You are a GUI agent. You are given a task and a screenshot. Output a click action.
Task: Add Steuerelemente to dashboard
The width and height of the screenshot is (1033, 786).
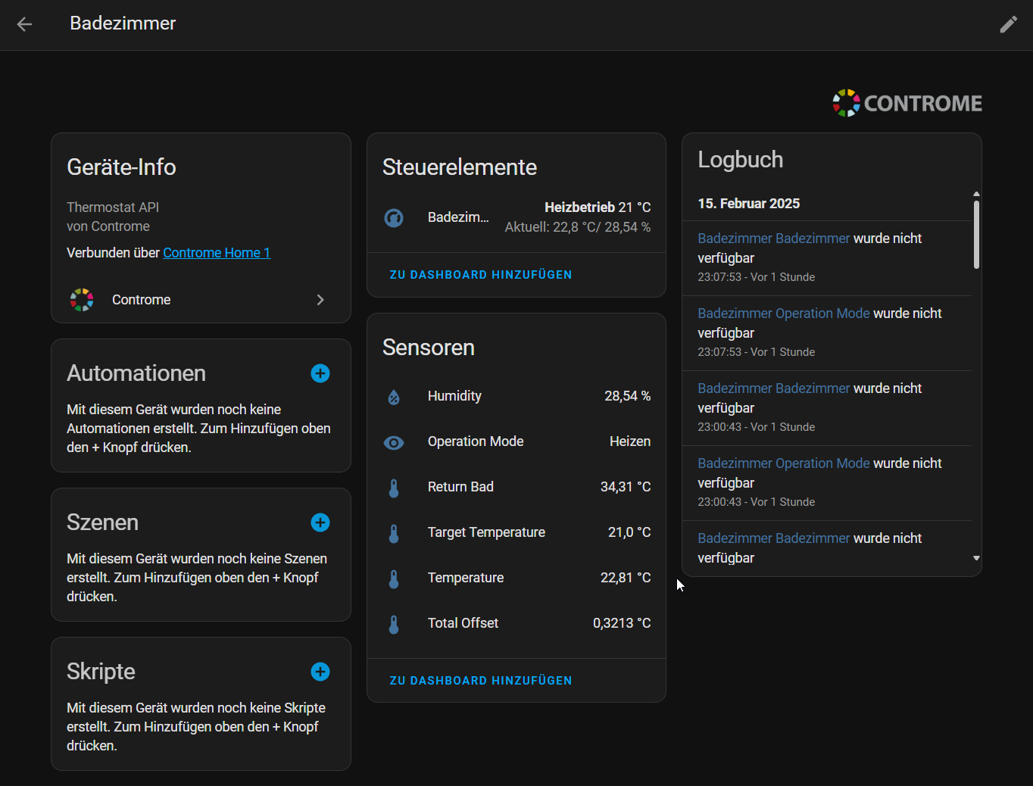coord(480,275)
